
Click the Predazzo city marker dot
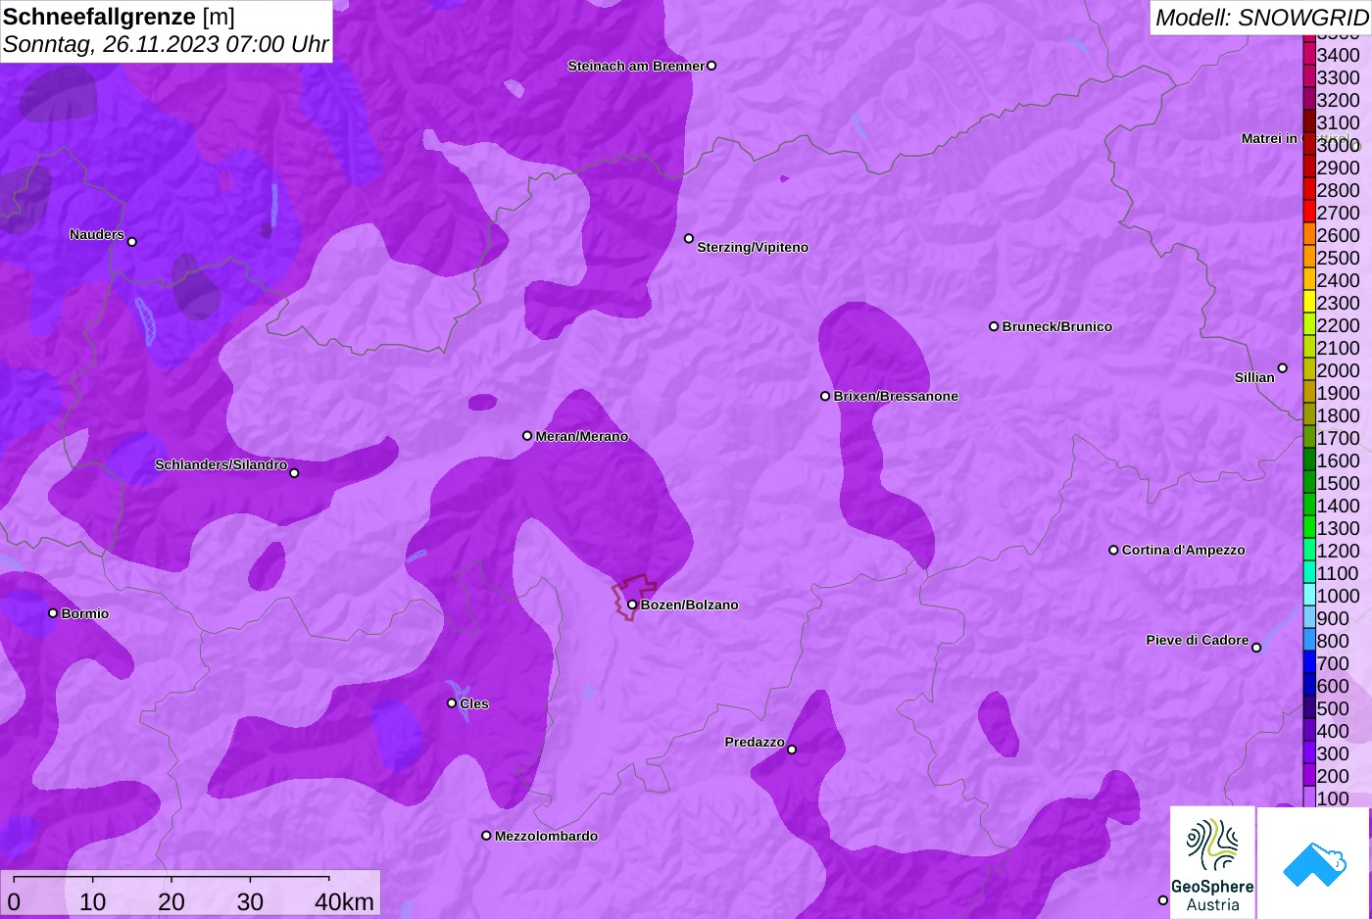[x=792, y=750]
